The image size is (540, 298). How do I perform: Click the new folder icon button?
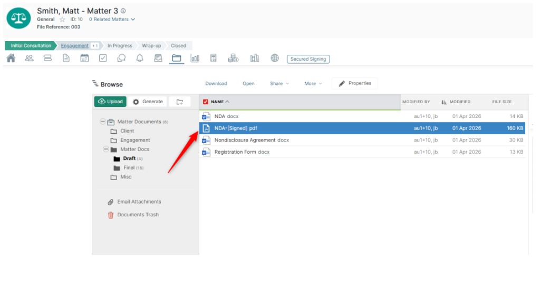(180, 102)
